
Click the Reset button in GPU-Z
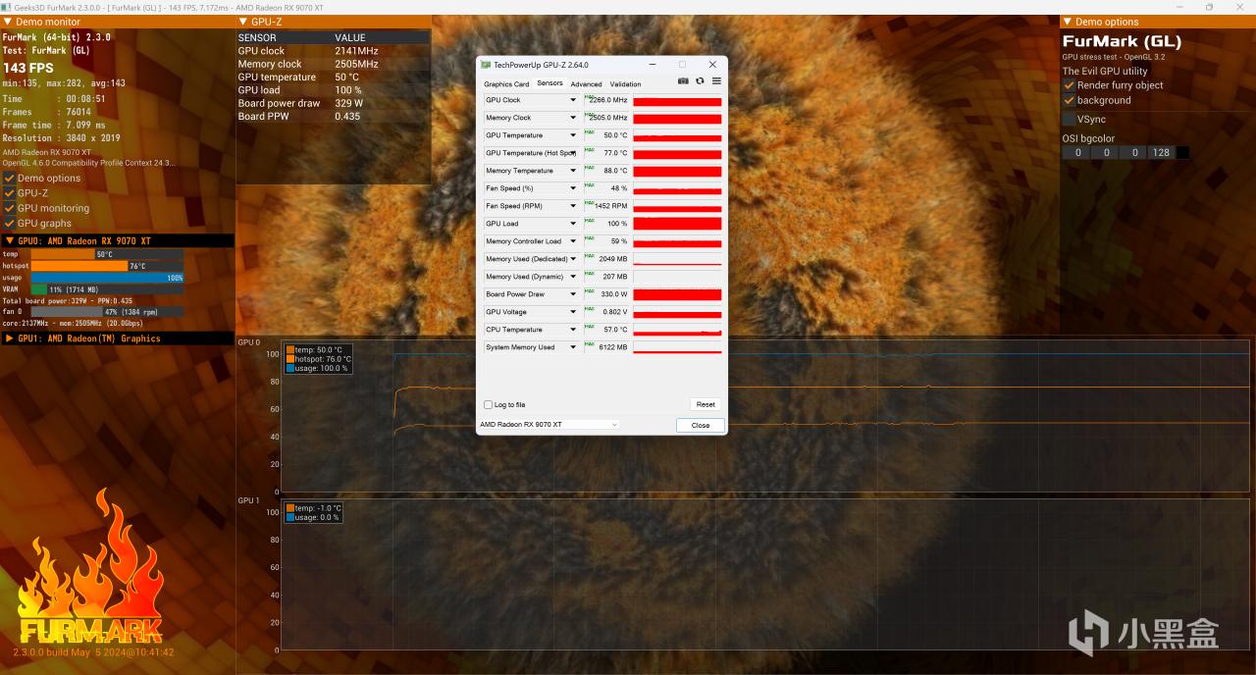(x=706, y=404)
